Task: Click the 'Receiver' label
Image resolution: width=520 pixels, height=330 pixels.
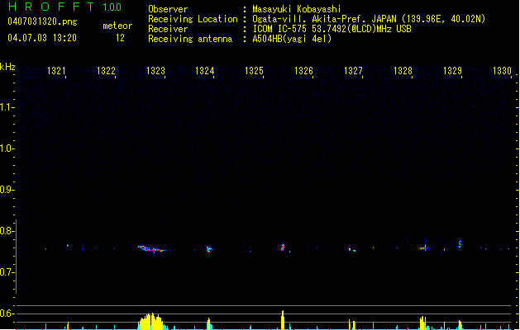Action: tap(168, 29)
